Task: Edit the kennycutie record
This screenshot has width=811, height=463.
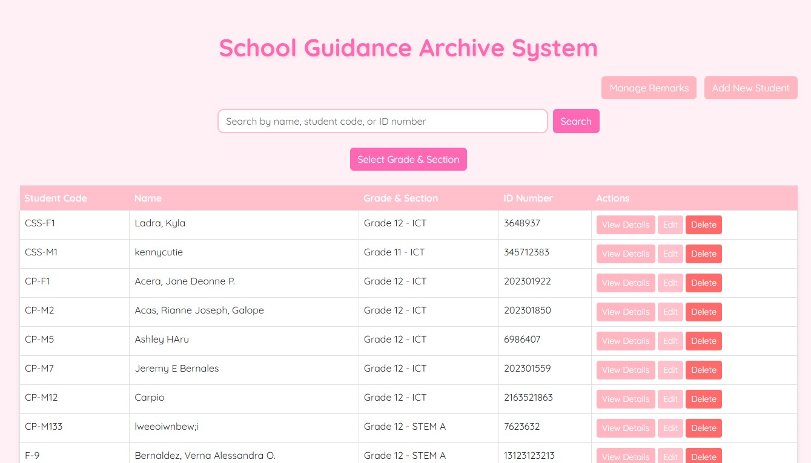Action: tap(670, 254)
